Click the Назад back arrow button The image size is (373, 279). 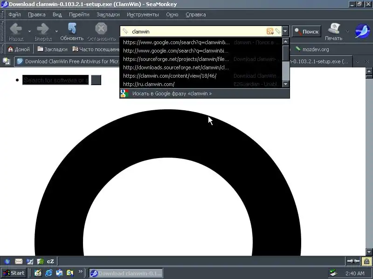[16, 32]
